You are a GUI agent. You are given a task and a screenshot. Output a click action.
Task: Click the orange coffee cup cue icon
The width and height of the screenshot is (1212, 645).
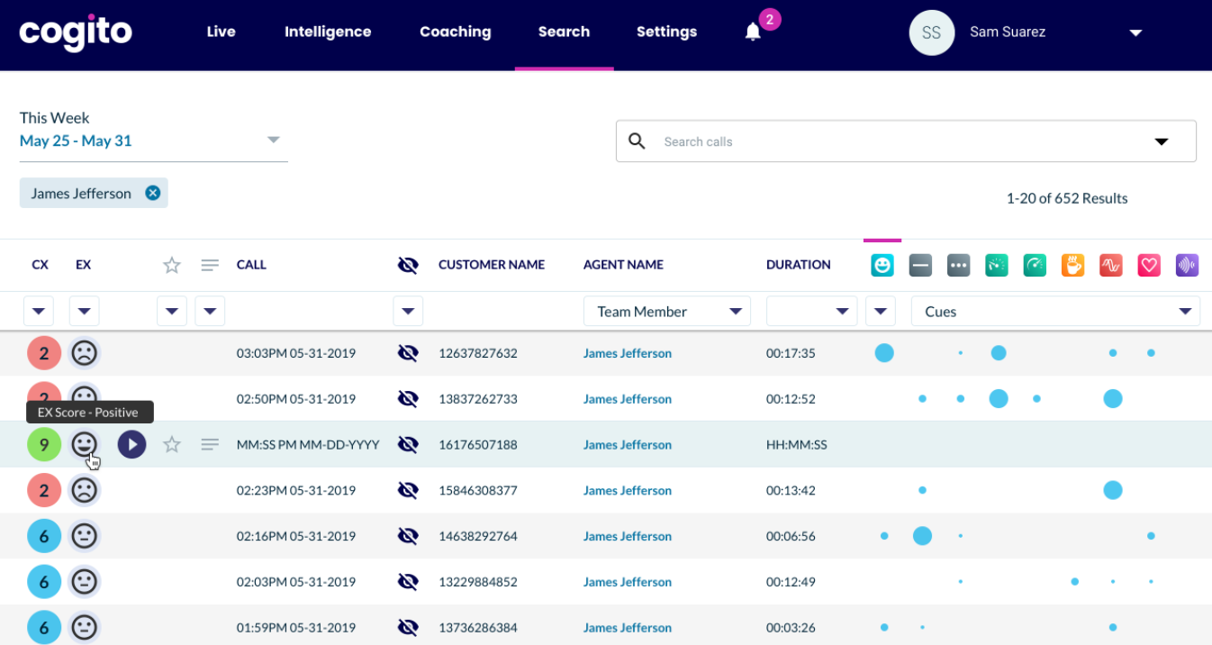tap(1072, 265)
